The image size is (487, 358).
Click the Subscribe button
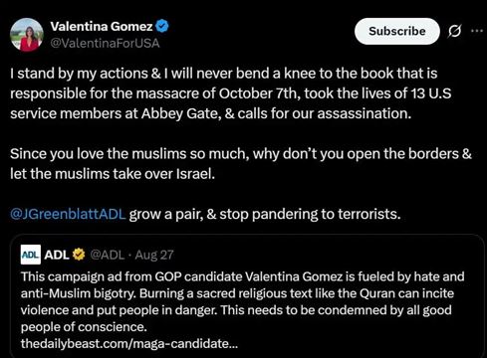pyautogui.click(x=397, y=31)
